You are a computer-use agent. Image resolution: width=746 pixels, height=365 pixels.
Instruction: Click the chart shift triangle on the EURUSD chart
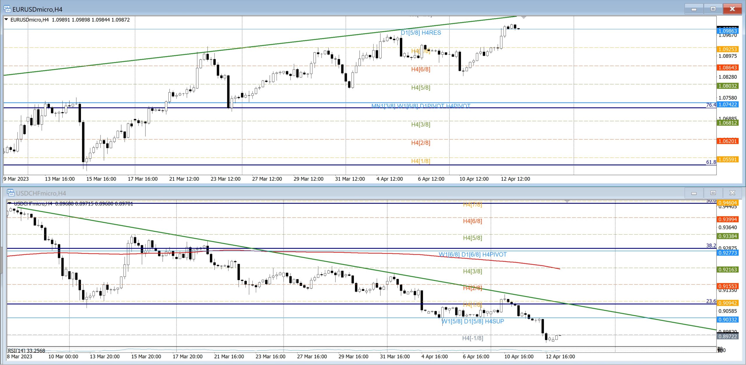tap(523, 17)
